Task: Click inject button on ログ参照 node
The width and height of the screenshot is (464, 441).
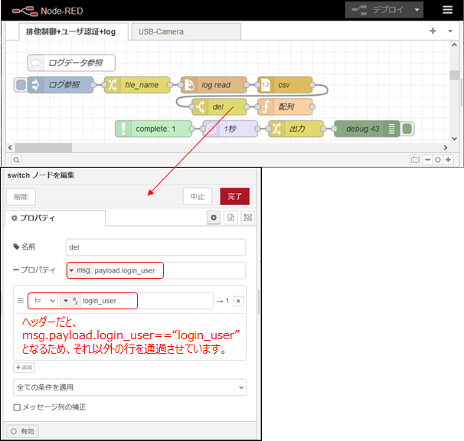Action: tap(21, 85)
